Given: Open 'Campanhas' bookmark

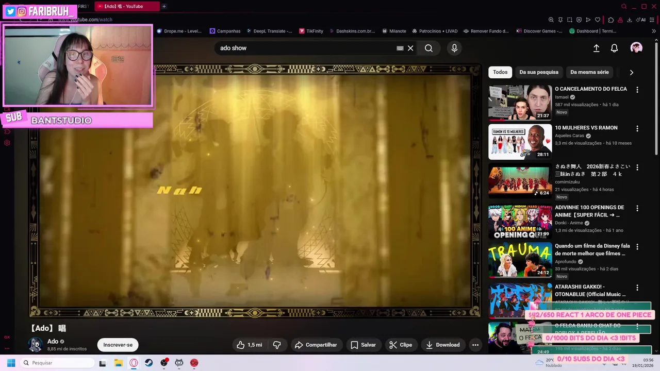Looking at the screenshot, I should click(x=225, y=31).
